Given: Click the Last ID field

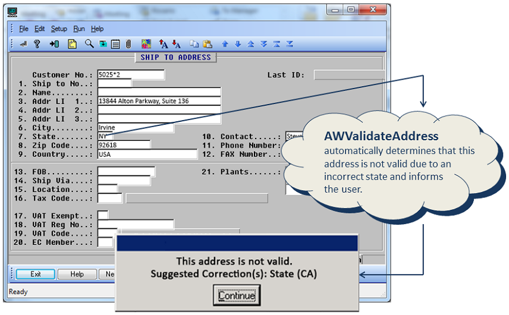Looking at the screenshot, I should (x=349, y=75).
